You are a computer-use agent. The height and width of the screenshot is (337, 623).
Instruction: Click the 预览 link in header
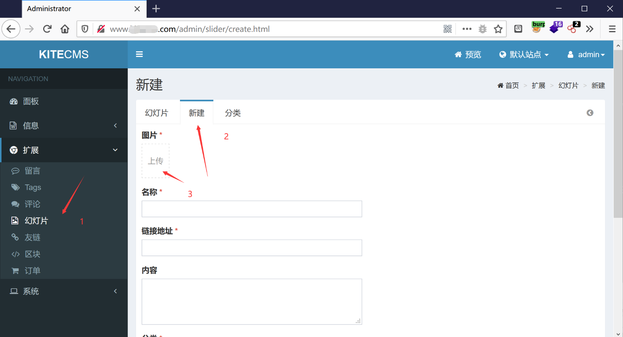468,55
